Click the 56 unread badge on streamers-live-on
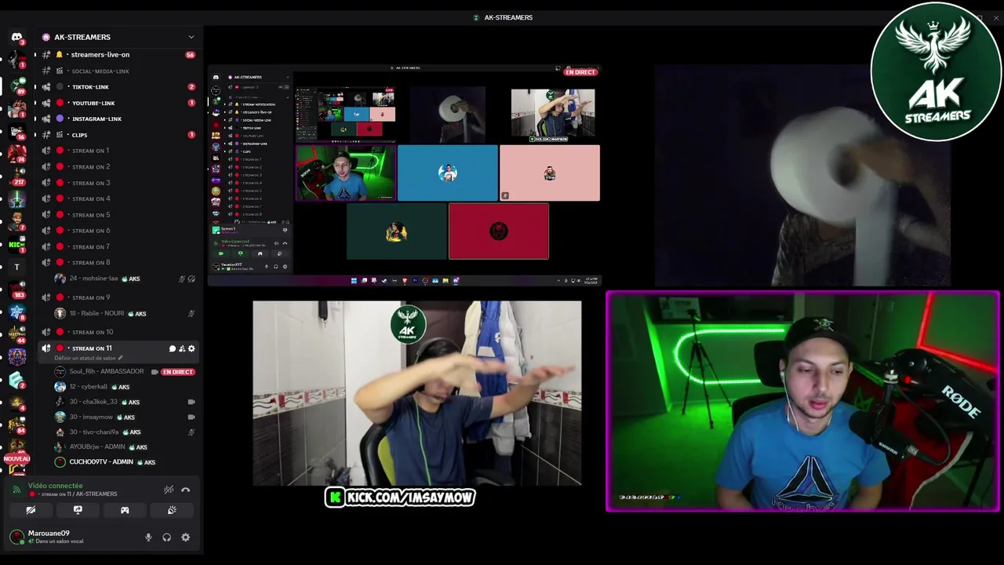Image resolution: width=1004 pixels, height=565 pixels. [x=190, y=55]
